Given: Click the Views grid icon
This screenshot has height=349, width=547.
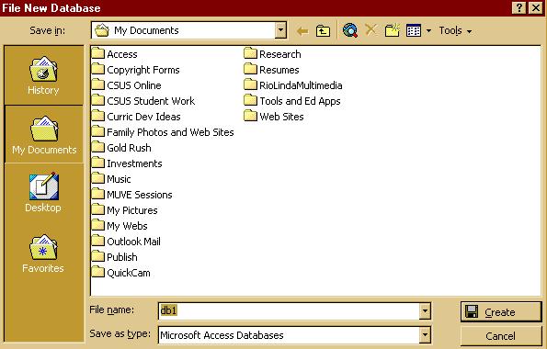Looking at the screenshot, I should (x=414, y=30).
